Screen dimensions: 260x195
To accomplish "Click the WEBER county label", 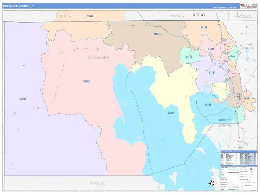I will 225,126.
